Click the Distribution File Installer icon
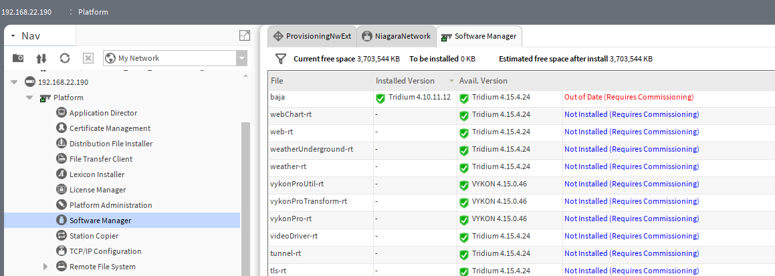The width and height of the screenshot is (775, 276). [x=62, y=143]
